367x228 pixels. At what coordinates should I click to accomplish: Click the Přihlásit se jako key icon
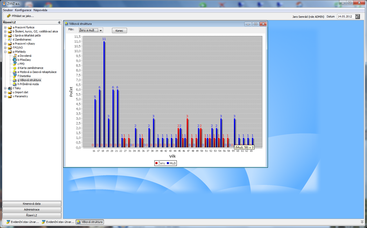tap(9, 16)
